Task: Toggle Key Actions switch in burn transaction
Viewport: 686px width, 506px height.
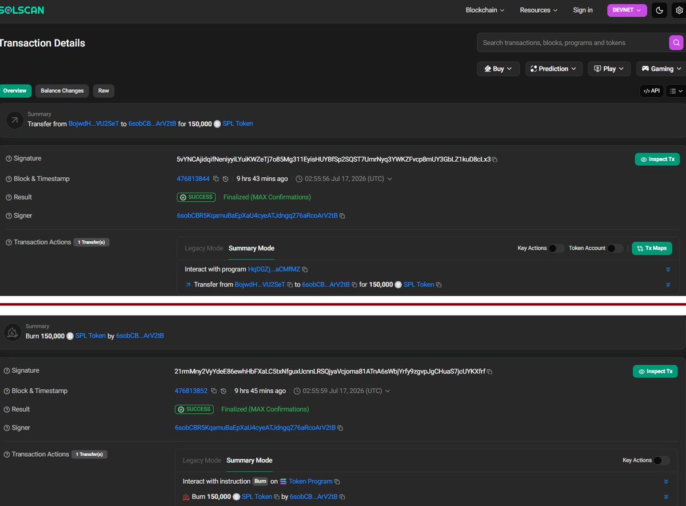Action: (661, 460)
